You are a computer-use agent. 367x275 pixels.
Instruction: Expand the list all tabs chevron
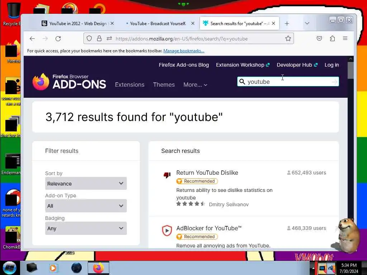coord(307,23)
